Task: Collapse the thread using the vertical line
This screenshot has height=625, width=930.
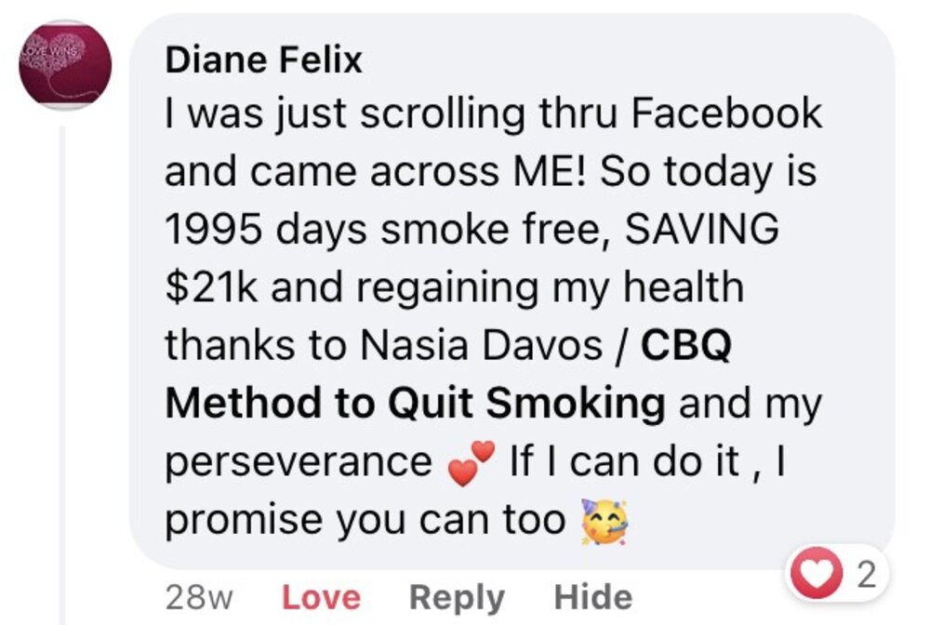Action: [x=62, y=372]
